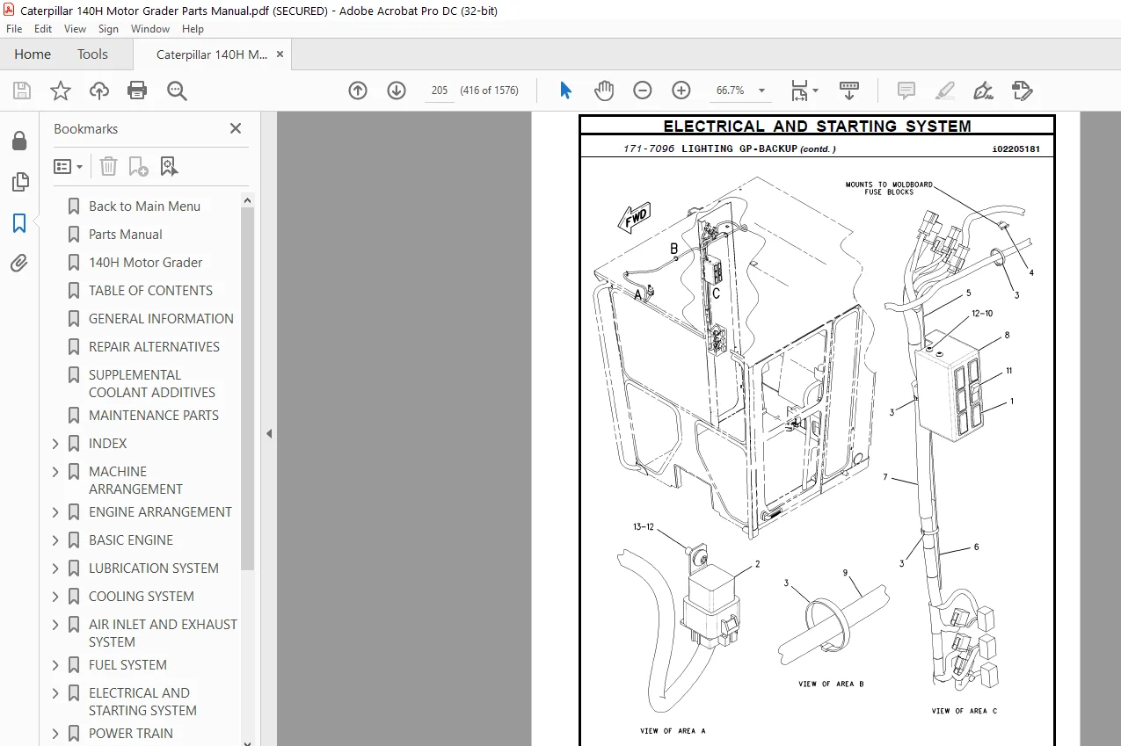Go to next page arrow
1121x746 pixels.
point(397,91)
